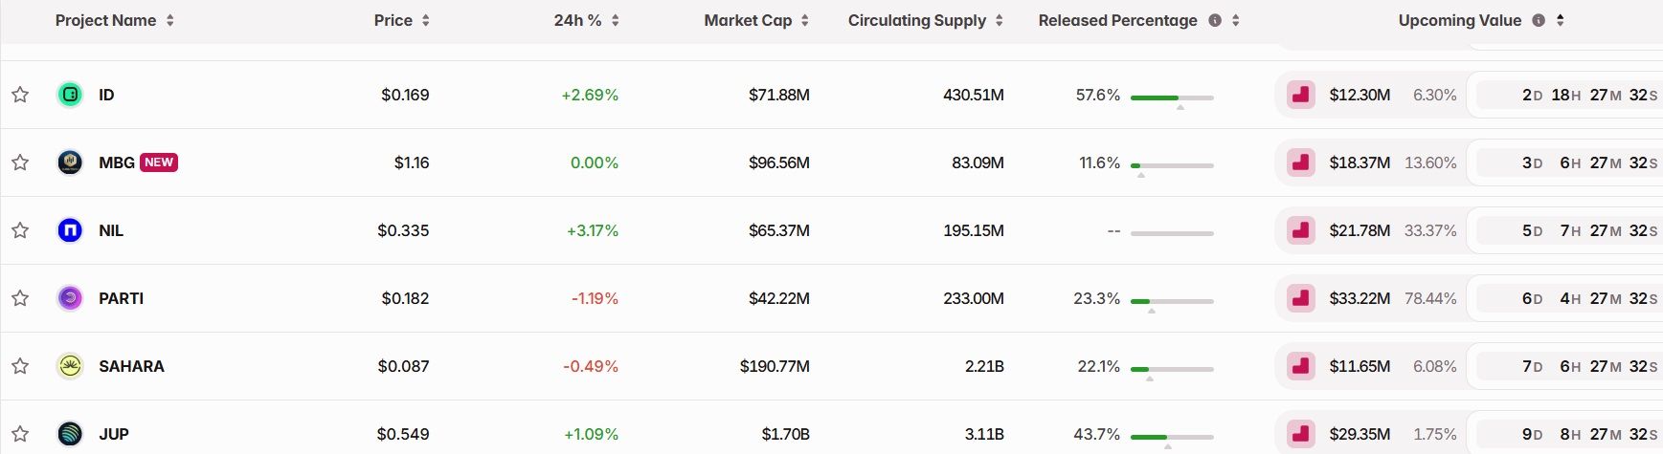
Task: Click the NIL token logo icon
Action: (x=70, y=230)
